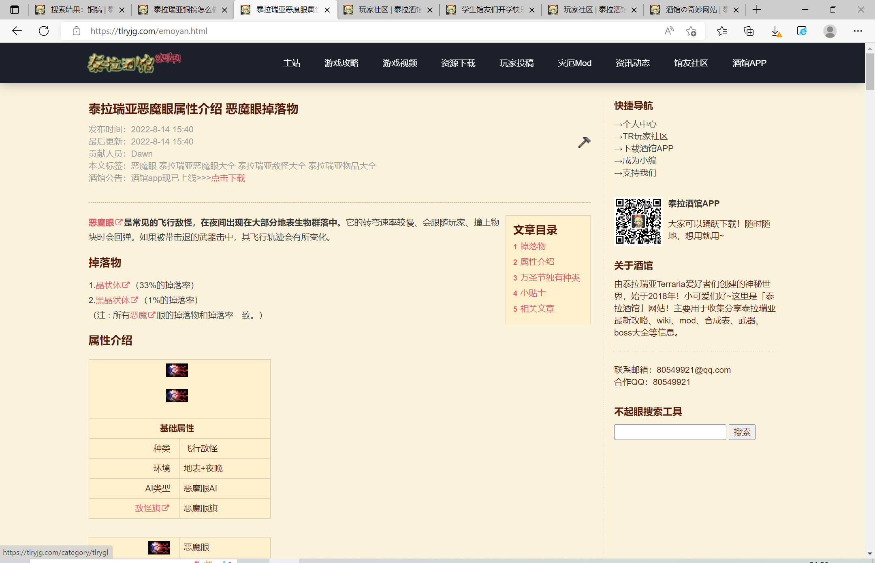Image resolution: width=875 pixels, height=563 pixels.
Task: Click the address bar URL
Action: point(149,31)
